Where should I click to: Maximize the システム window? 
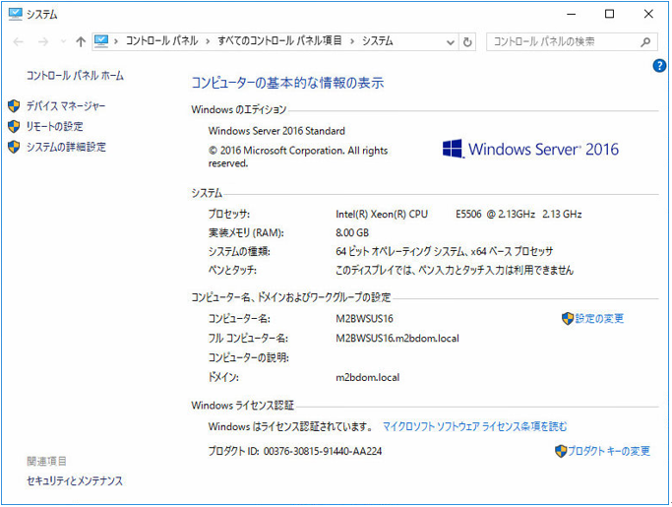click(609, 14)
